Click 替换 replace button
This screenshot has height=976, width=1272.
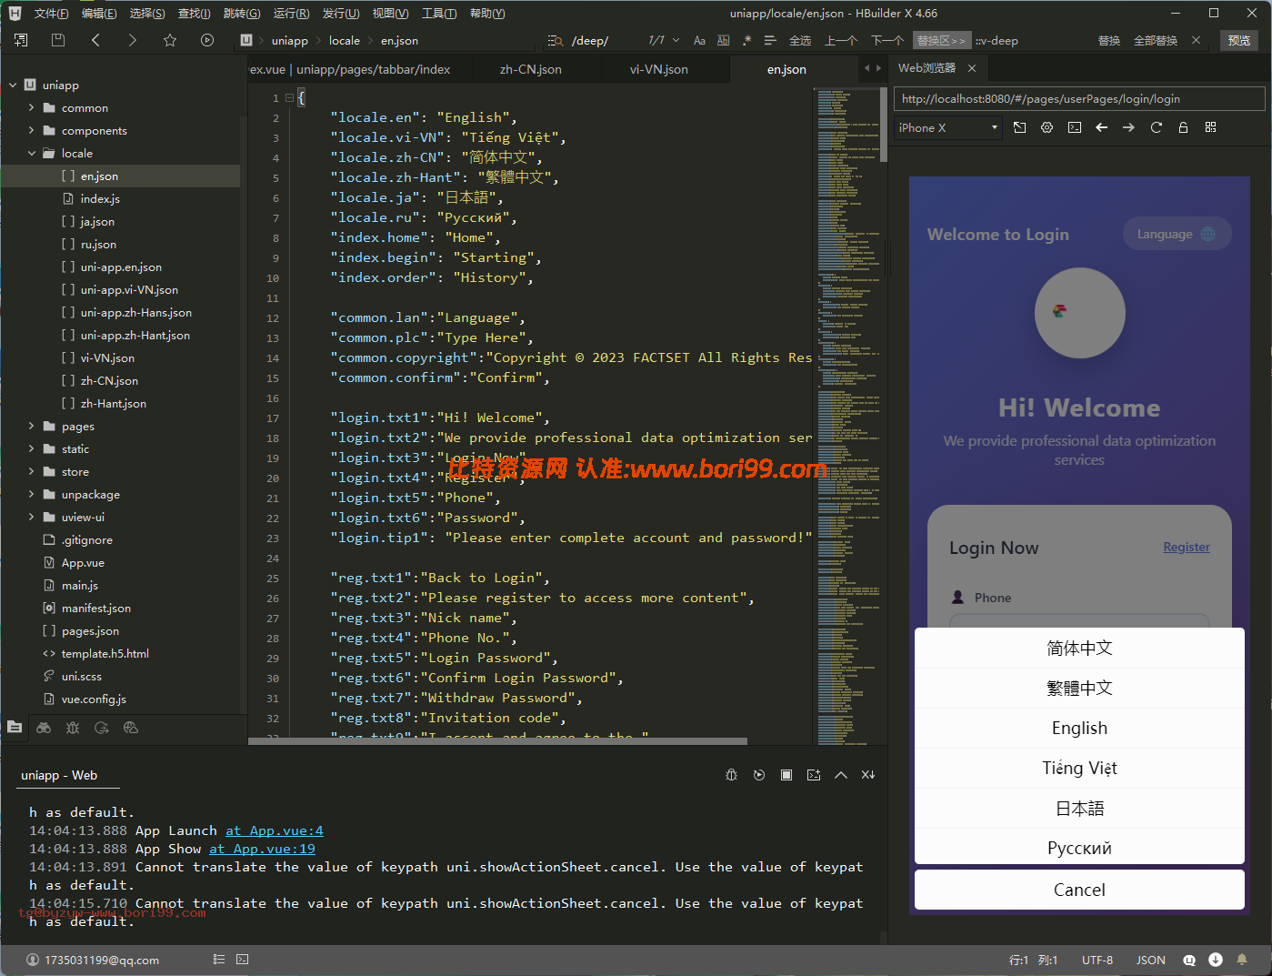pyautogui.click(x=1109, y=41)
